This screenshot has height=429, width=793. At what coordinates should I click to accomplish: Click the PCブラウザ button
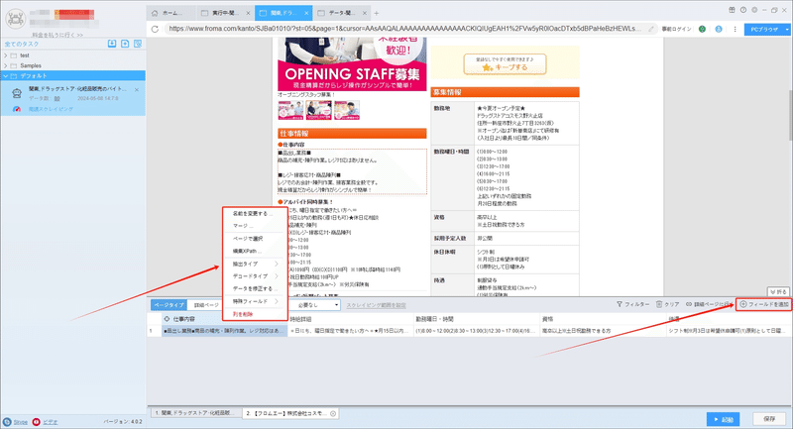[763, 30]
